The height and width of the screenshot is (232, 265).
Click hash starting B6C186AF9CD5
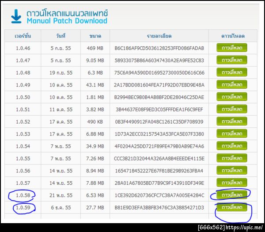(x=159, y=48)
